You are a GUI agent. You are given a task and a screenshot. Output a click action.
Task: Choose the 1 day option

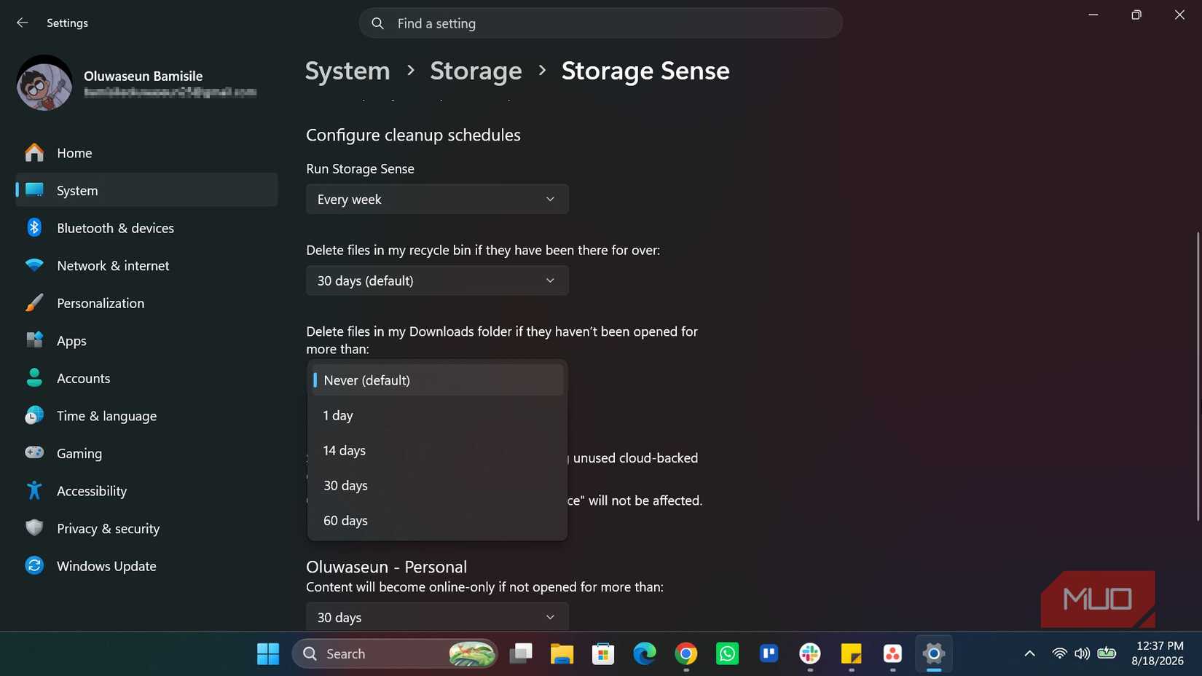pyautogui.click(x=437, y=415)
